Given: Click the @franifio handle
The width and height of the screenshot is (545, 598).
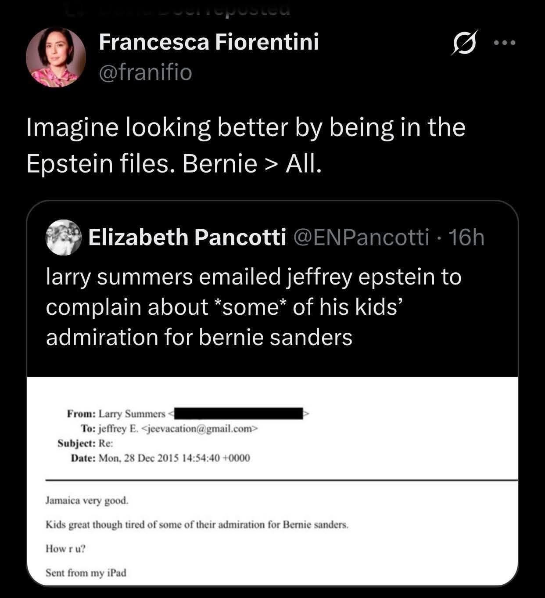Looking at the screenshot, I should click(146, 72).
